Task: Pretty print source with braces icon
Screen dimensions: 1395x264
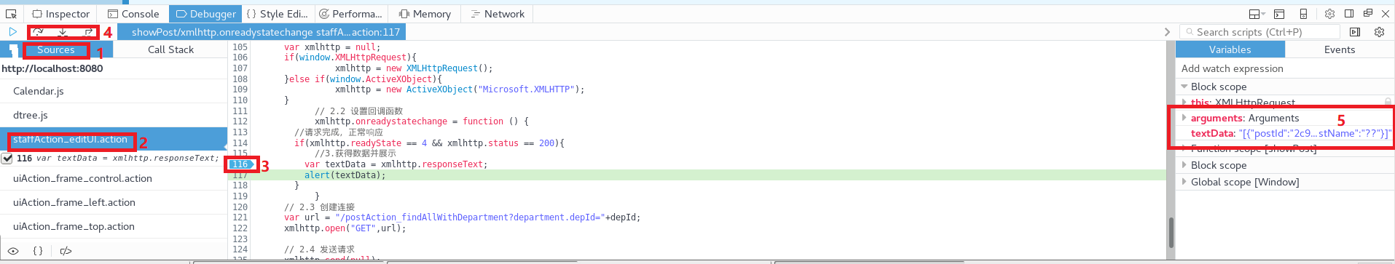Action: 38,251
